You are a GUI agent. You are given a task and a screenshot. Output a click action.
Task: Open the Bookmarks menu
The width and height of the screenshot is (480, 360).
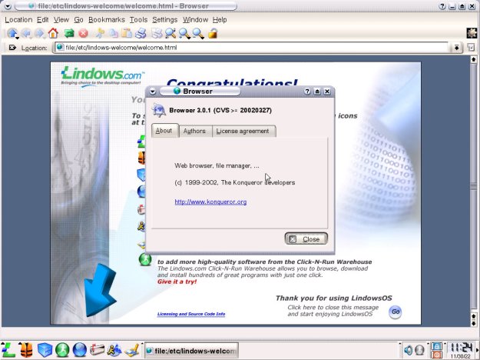coord(107,20)
